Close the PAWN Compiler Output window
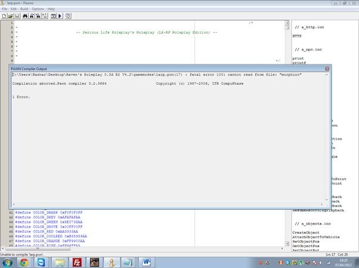This screenshot has height=268, width=359. 327,69
